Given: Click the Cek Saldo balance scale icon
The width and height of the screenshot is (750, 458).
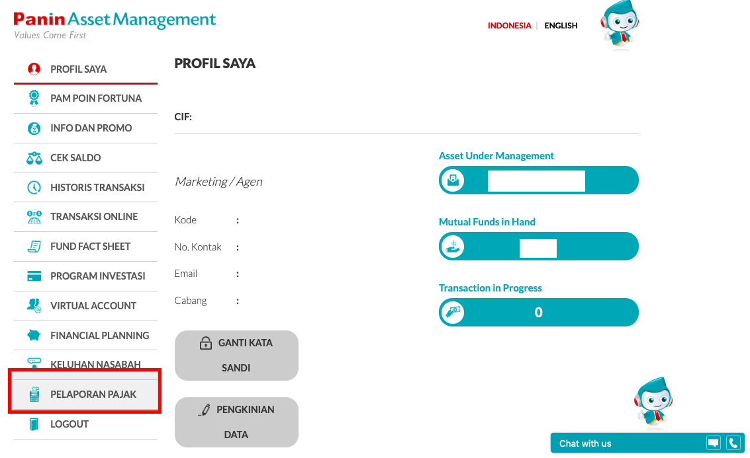Looking at the screenshot, I should pos(34,158).
